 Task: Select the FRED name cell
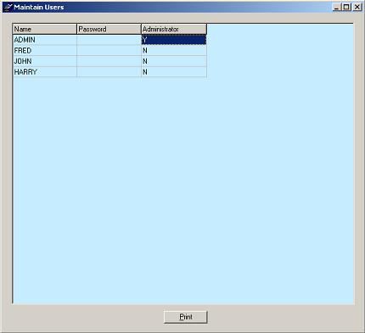[45, 51]
